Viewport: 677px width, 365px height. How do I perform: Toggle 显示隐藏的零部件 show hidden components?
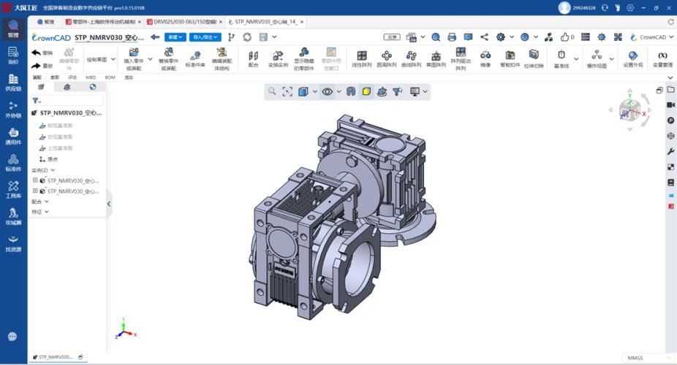pyautogui.click(x=304, y=59)
